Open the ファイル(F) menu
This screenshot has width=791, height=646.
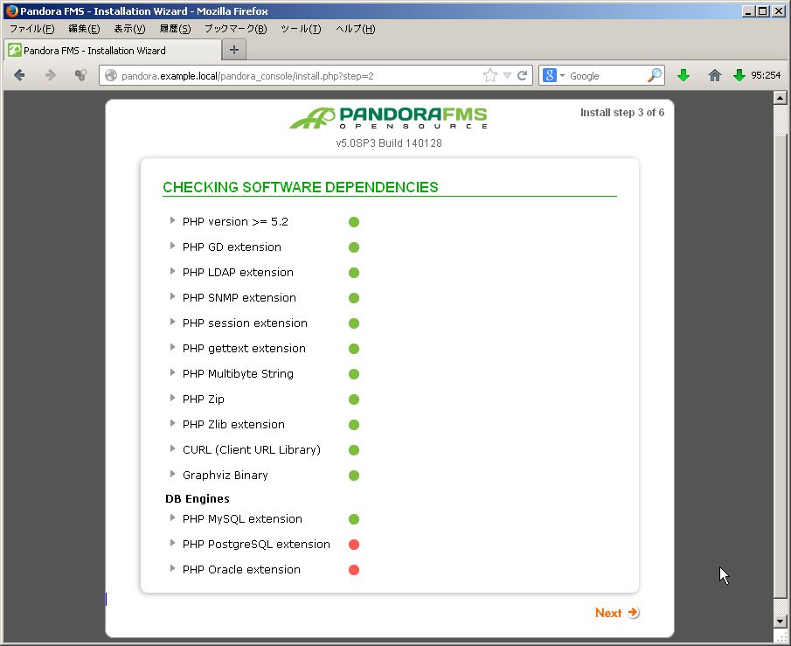tap(32, 29)
